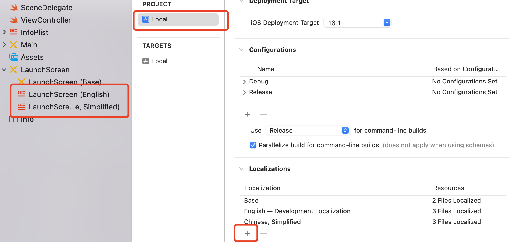Toggle Parallelize build for command-line builds

coord(253,145)
